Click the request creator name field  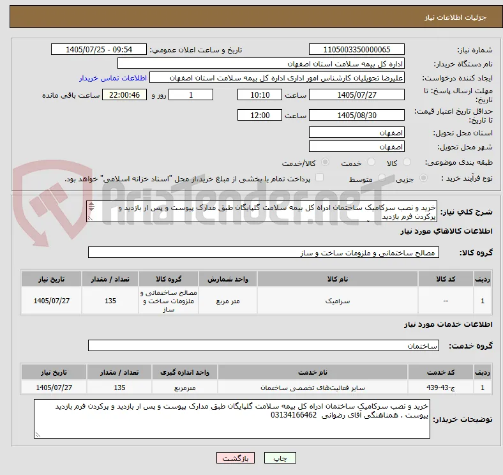pos(277,78)
